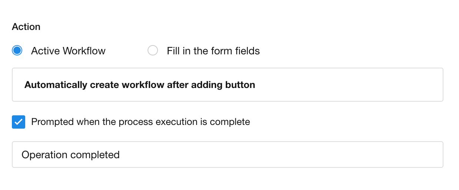This screenshot has width=459, height=190.
Task: Click the blue filled radio dot icon
Action: (x=17, y=51)
